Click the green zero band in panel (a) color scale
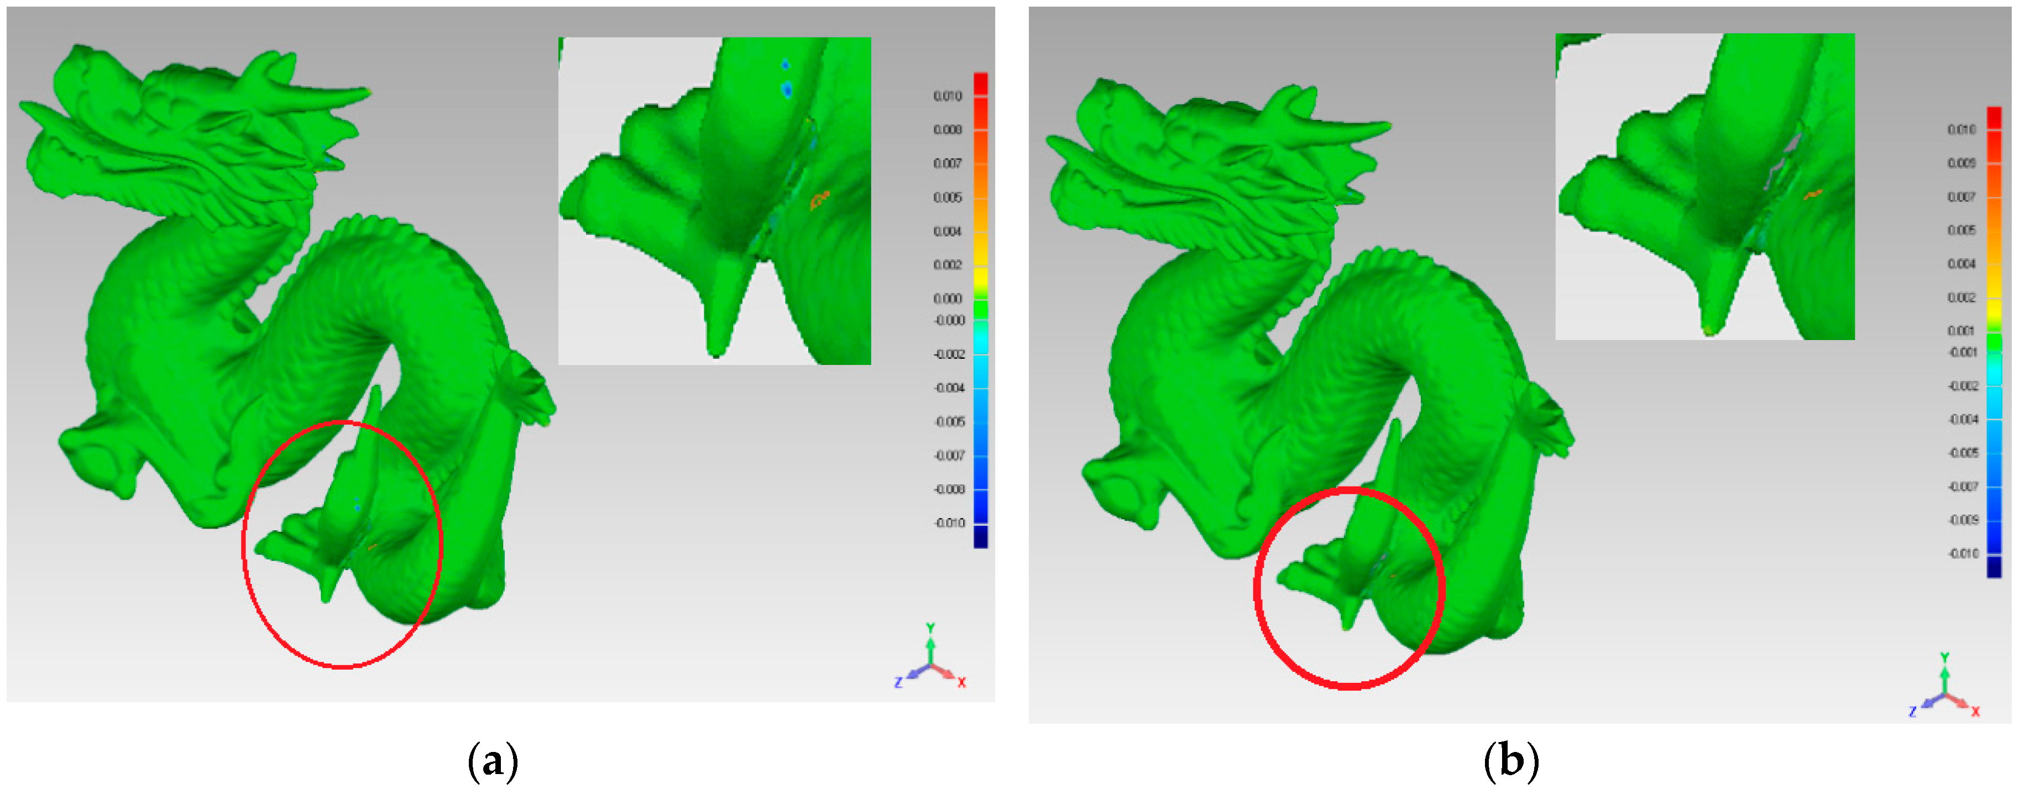 tap(981, 310)
